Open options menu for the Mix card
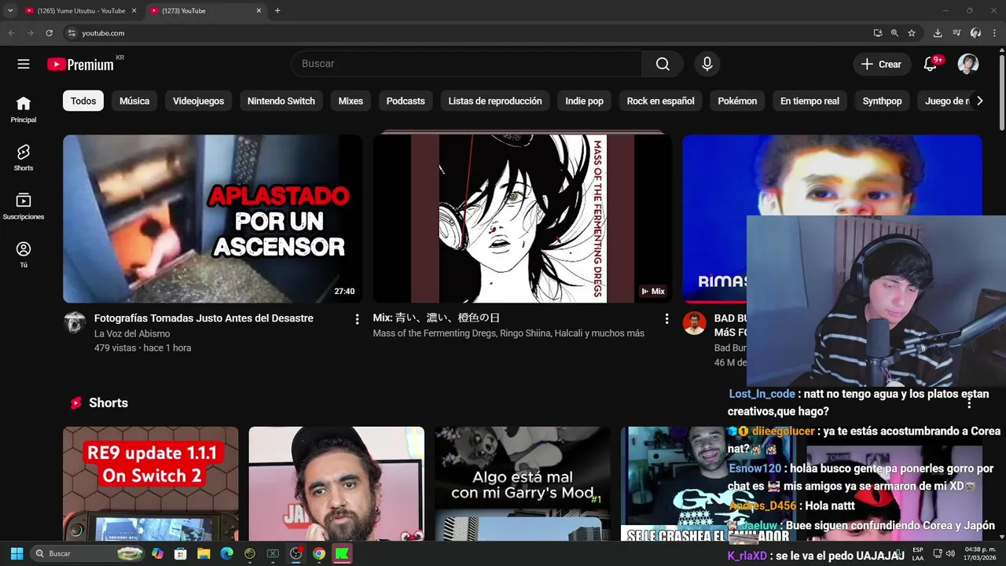 [x=666, y=318]
